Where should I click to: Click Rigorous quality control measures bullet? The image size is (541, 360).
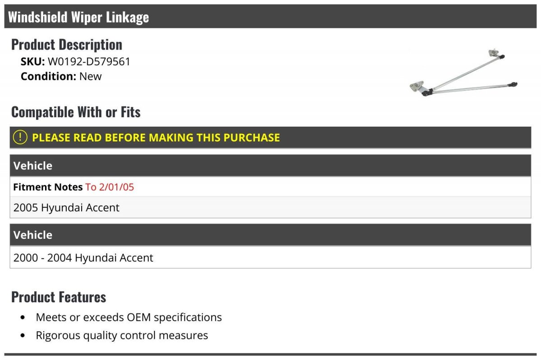click(122, 335)
